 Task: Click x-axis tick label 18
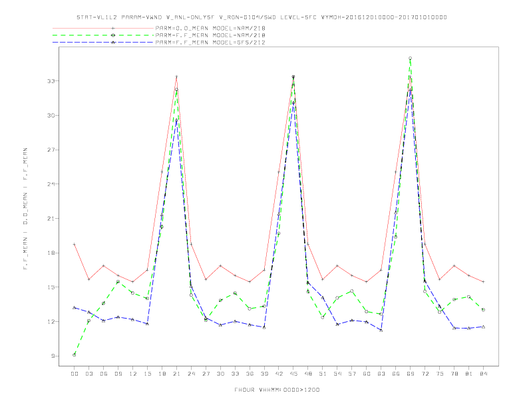click(x=162, y=374)
